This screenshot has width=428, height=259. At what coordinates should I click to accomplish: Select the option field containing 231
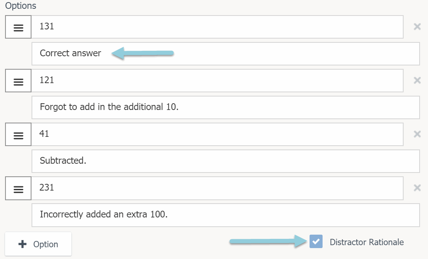[x=217, y=188]
